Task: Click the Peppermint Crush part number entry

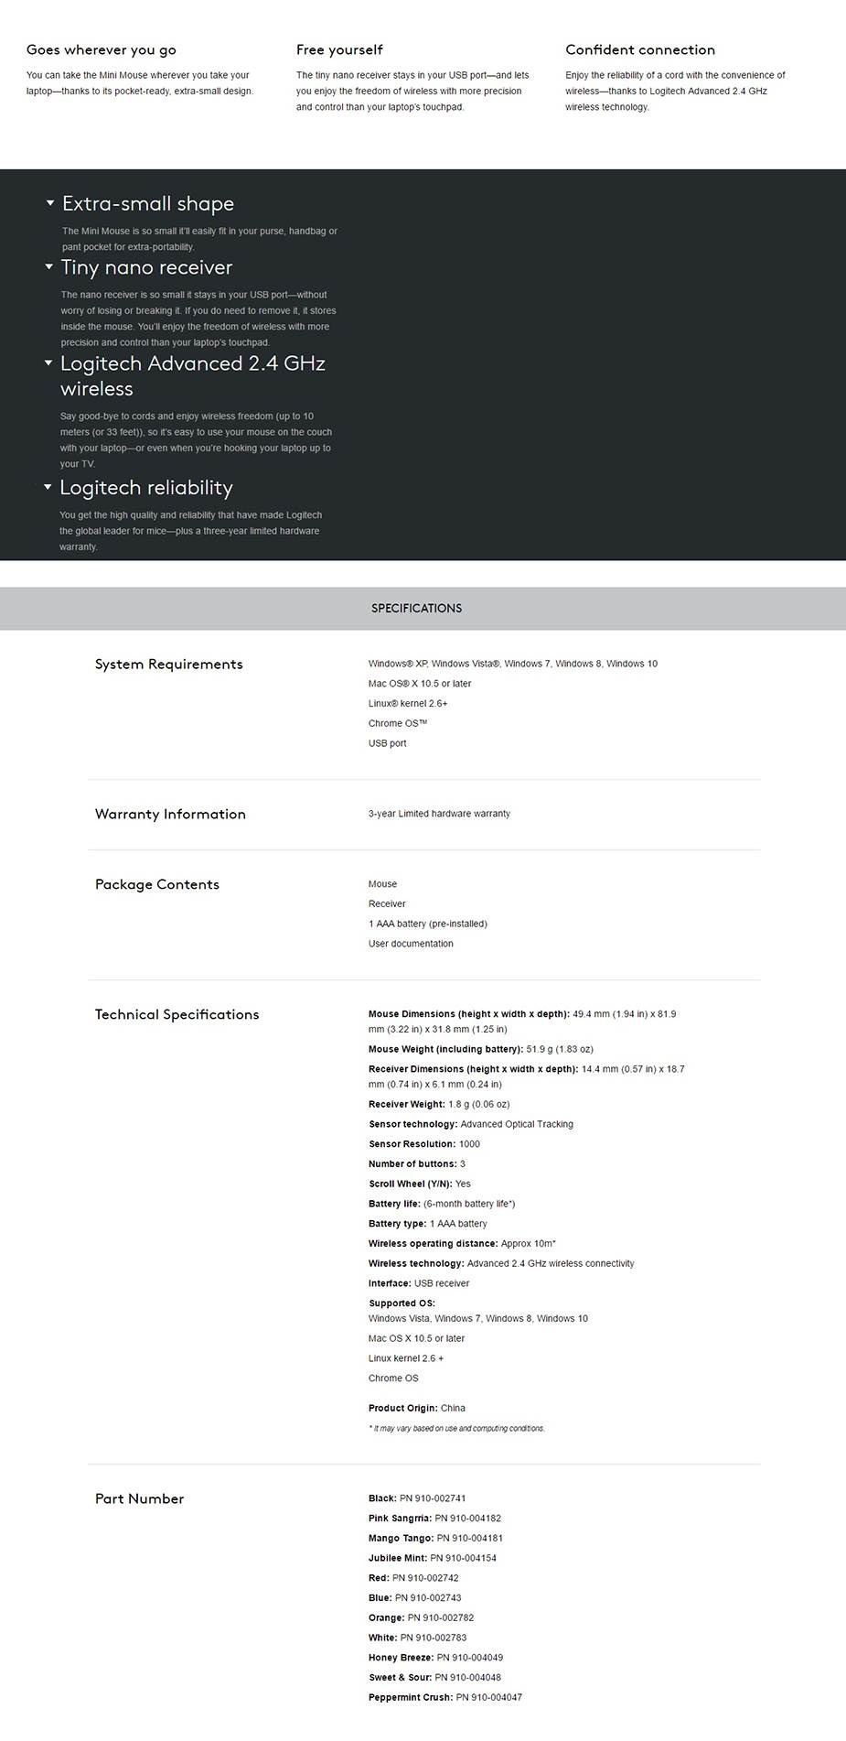Action: click(x=445, y=1698)
